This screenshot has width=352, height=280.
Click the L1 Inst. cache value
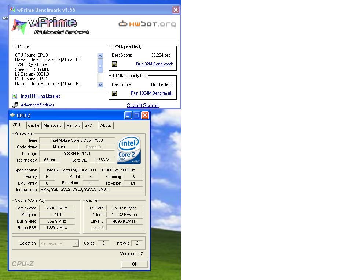pos(124,215)
